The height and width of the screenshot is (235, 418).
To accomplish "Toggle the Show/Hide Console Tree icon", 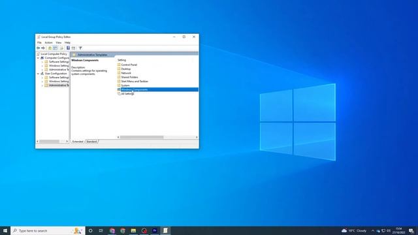I will (55, 48).
